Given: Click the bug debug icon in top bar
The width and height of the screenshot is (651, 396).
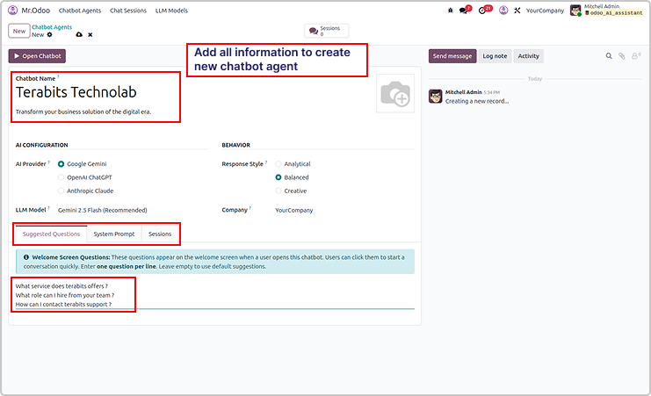Looking at the screenshot, I should click(451, 11).
